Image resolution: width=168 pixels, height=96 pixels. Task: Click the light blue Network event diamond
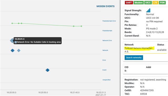pyautogui.click(x=19, y=50)
